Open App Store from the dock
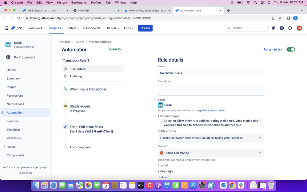 [x=193, y=185]
